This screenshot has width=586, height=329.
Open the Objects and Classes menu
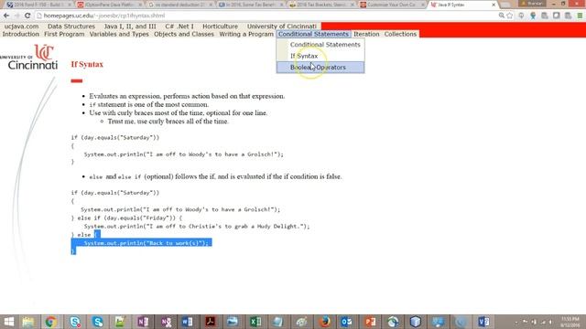(184, 34)
